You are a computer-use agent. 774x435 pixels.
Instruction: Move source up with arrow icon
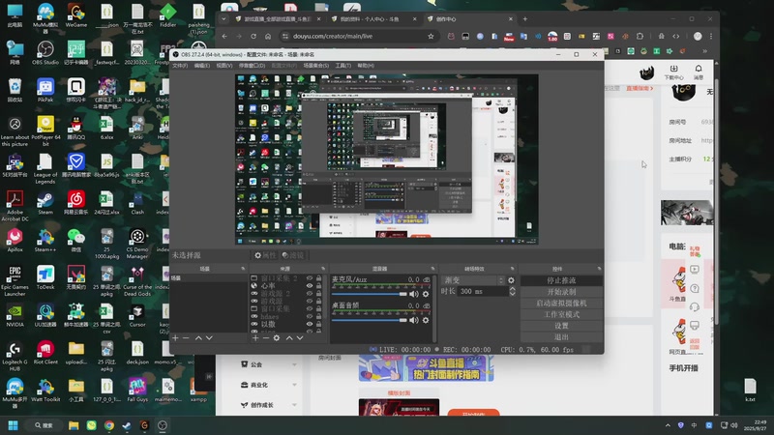point(289,337)
